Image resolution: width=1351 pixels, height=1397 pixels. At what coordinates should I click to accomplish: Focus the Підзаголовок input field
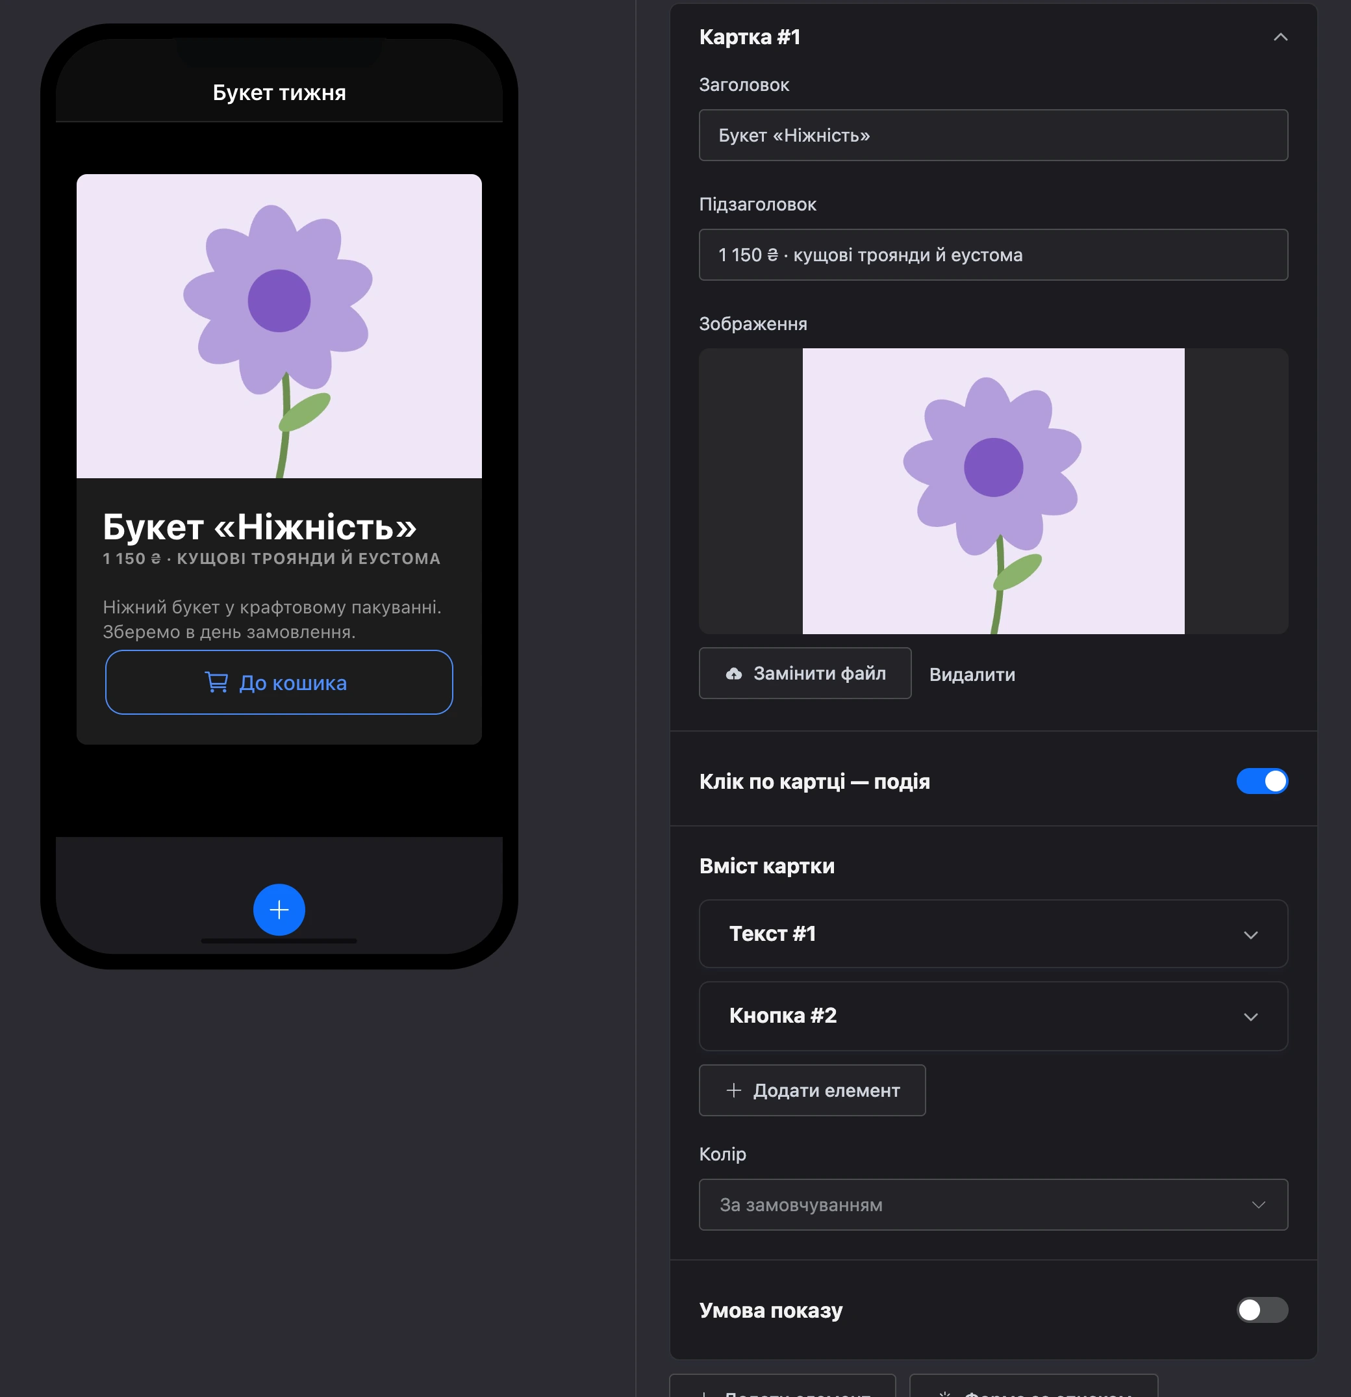pos(993,255)
